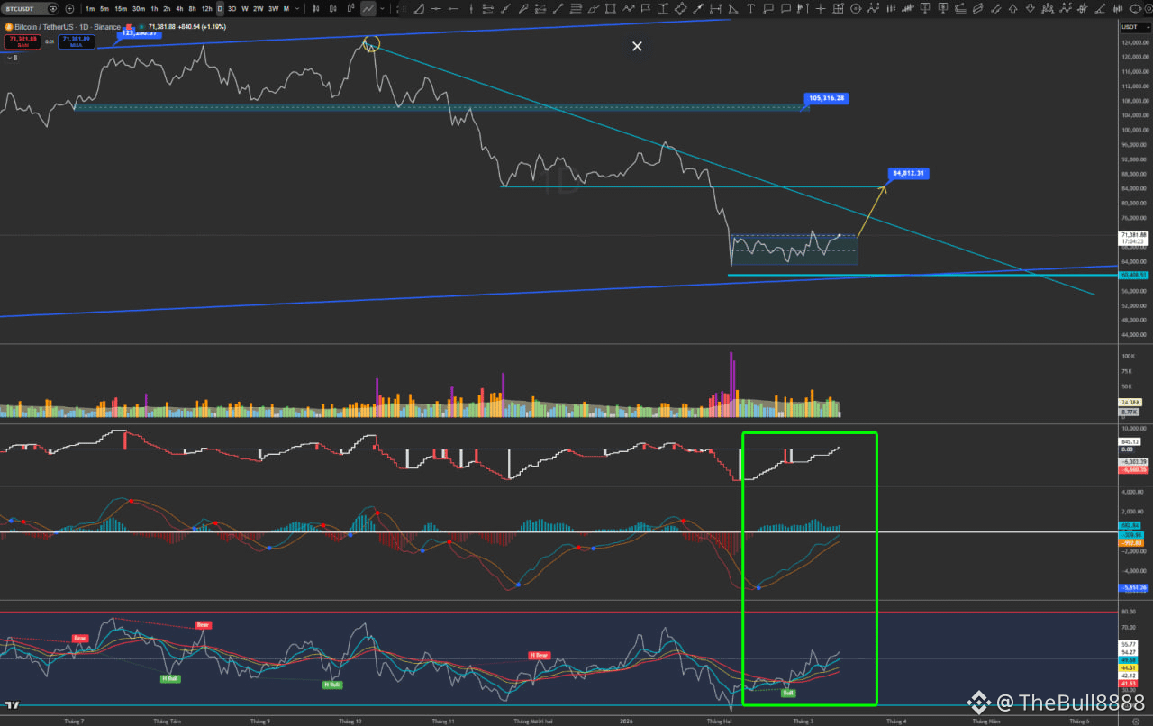The width and height of the screenshot is (1153, 726).
Task: Select the arrow up marker tool
Action: [x=1012, y=8]
